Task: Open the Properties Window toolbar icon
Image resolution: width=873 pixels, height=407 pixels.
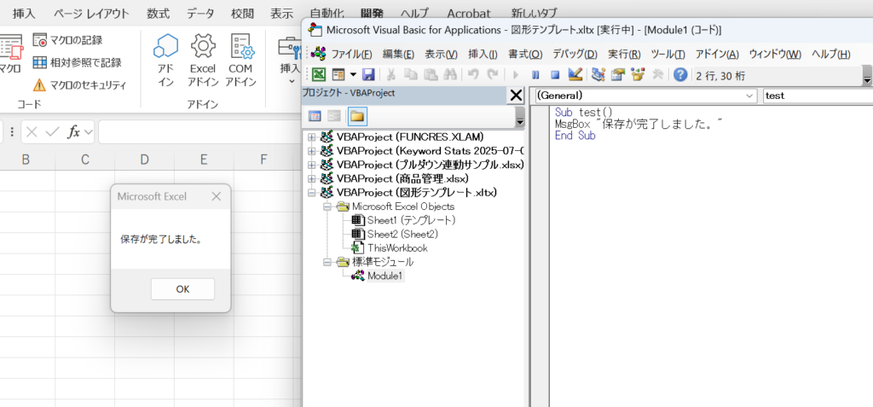Action: pyautogui.click(x=618, y=75)
